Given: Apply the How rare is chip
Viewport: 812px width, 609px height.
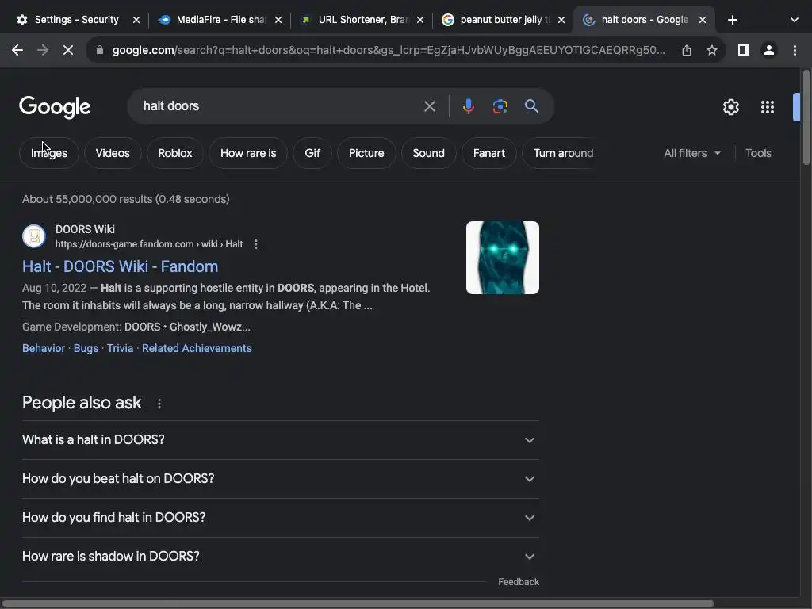Looking at the screenshot, I should [248, 153].
